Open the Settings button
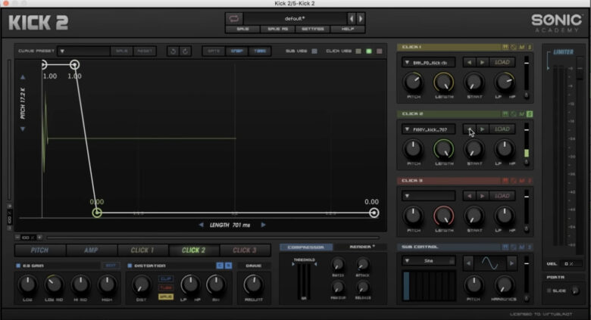This screenshot has width=591, height=320. tap(313, 29)
